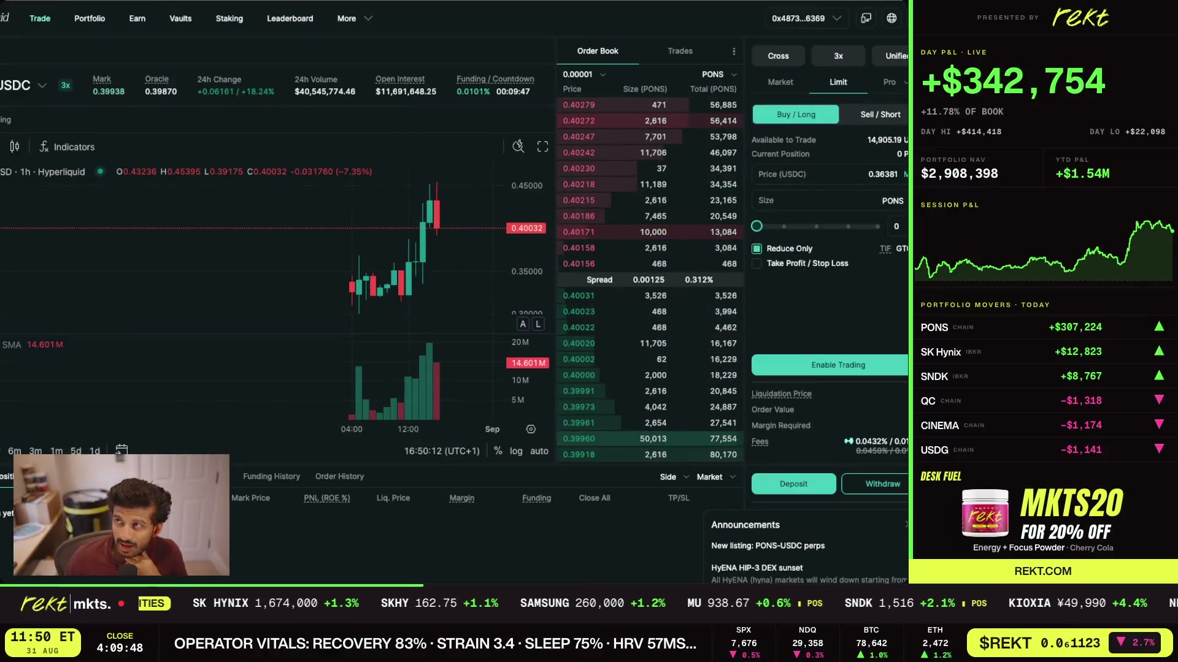Open the date range calendar icon
This screenshot has height=662, width=1178.
[x=121, y=450]
